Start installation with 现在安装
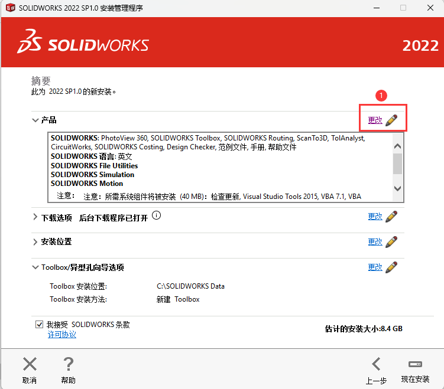 (x=415, y=364)
